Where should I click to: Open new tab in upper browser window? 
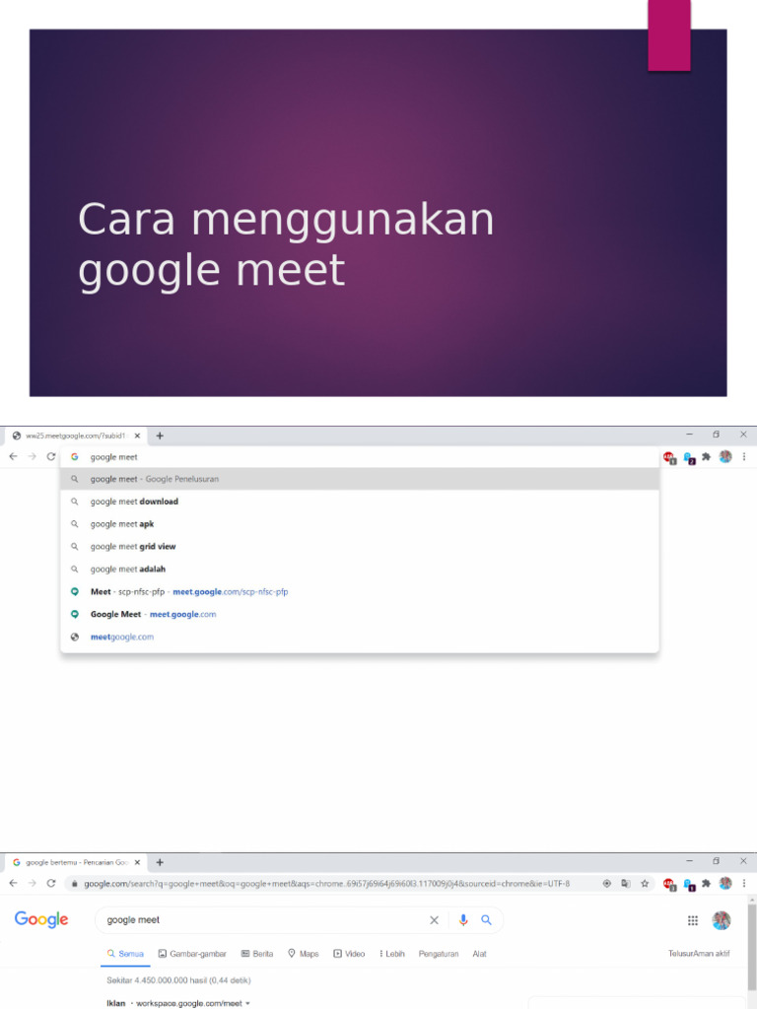(160, 436)
